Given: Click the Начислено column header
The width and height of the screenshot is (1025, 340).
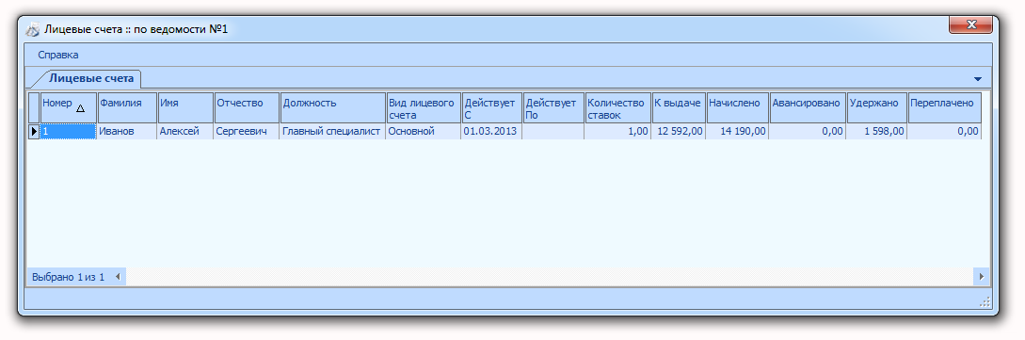Looking at the screenshot, I should coord(737,107).
